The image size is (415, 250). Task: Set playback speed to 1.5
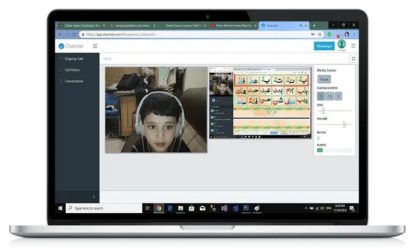(329, 96)
